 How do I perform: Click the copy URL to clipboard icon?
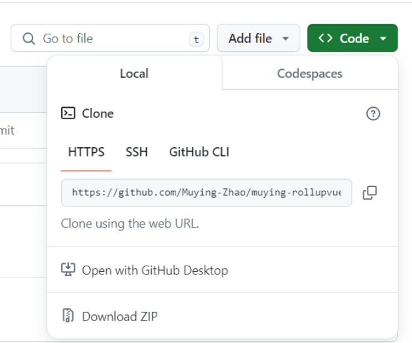pos(370,193)
